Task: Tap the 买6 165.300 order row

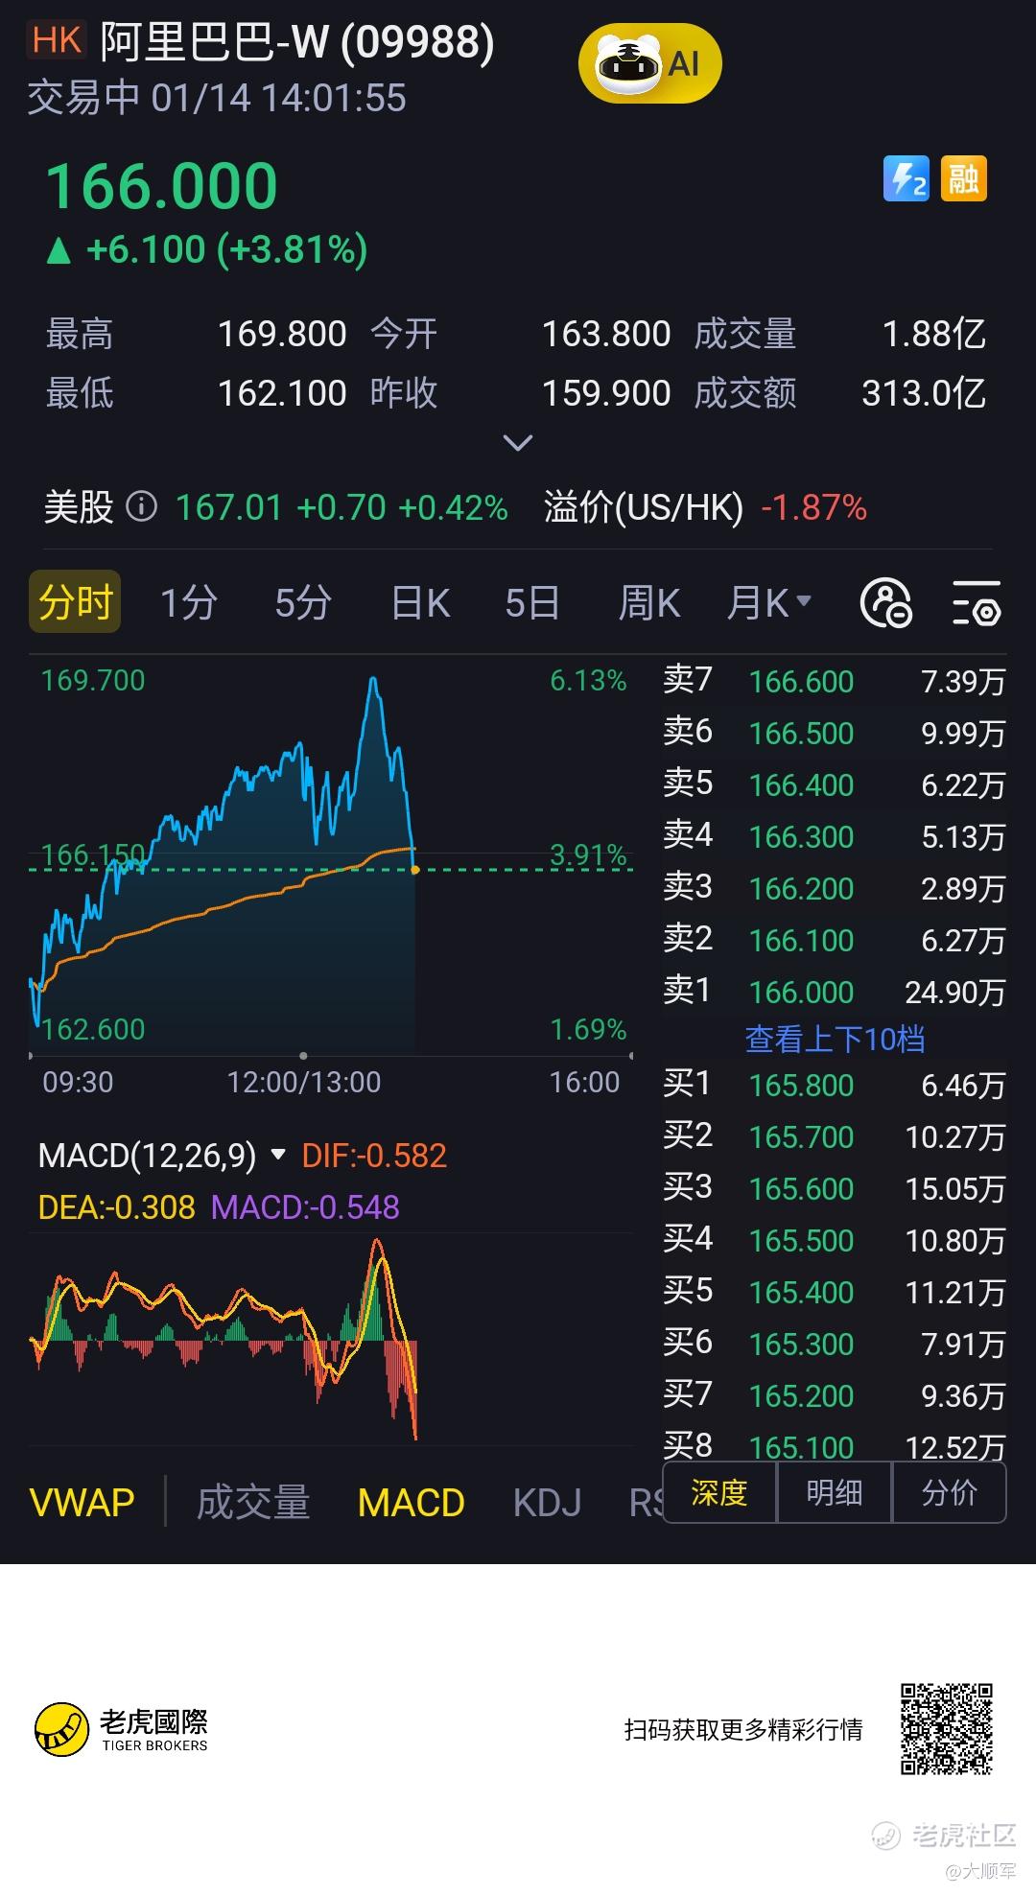Action: coord(835,1344)
